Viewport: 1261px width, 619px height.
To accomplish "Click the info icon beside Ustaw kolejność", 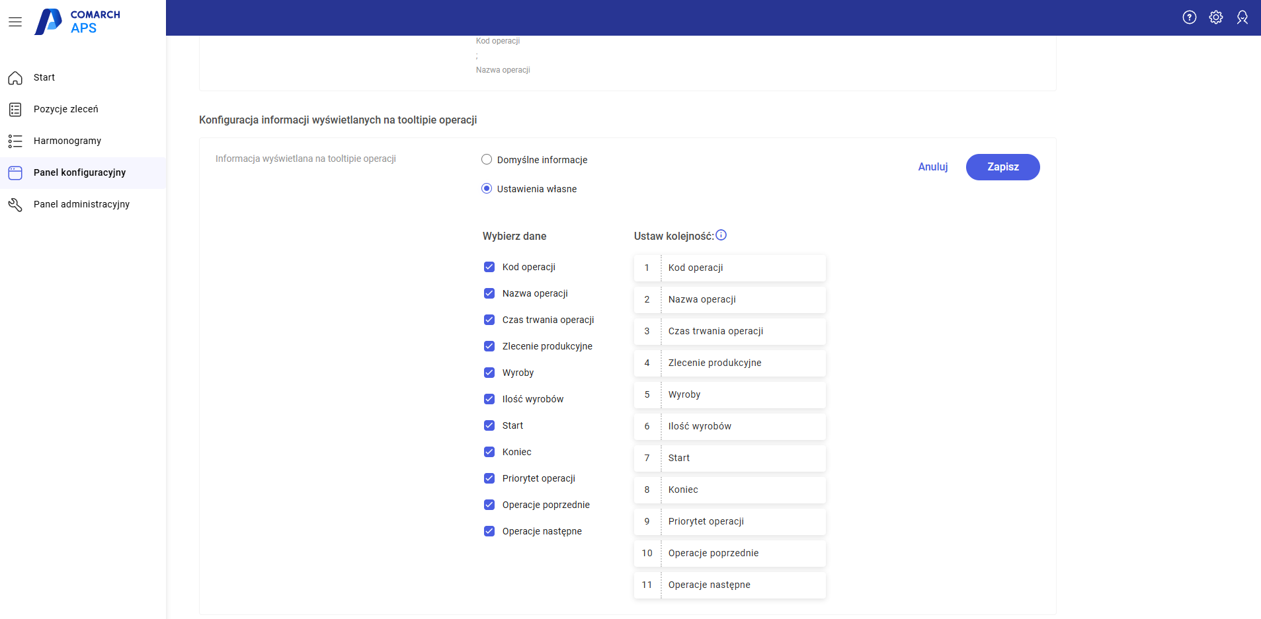I will [721, 235].
